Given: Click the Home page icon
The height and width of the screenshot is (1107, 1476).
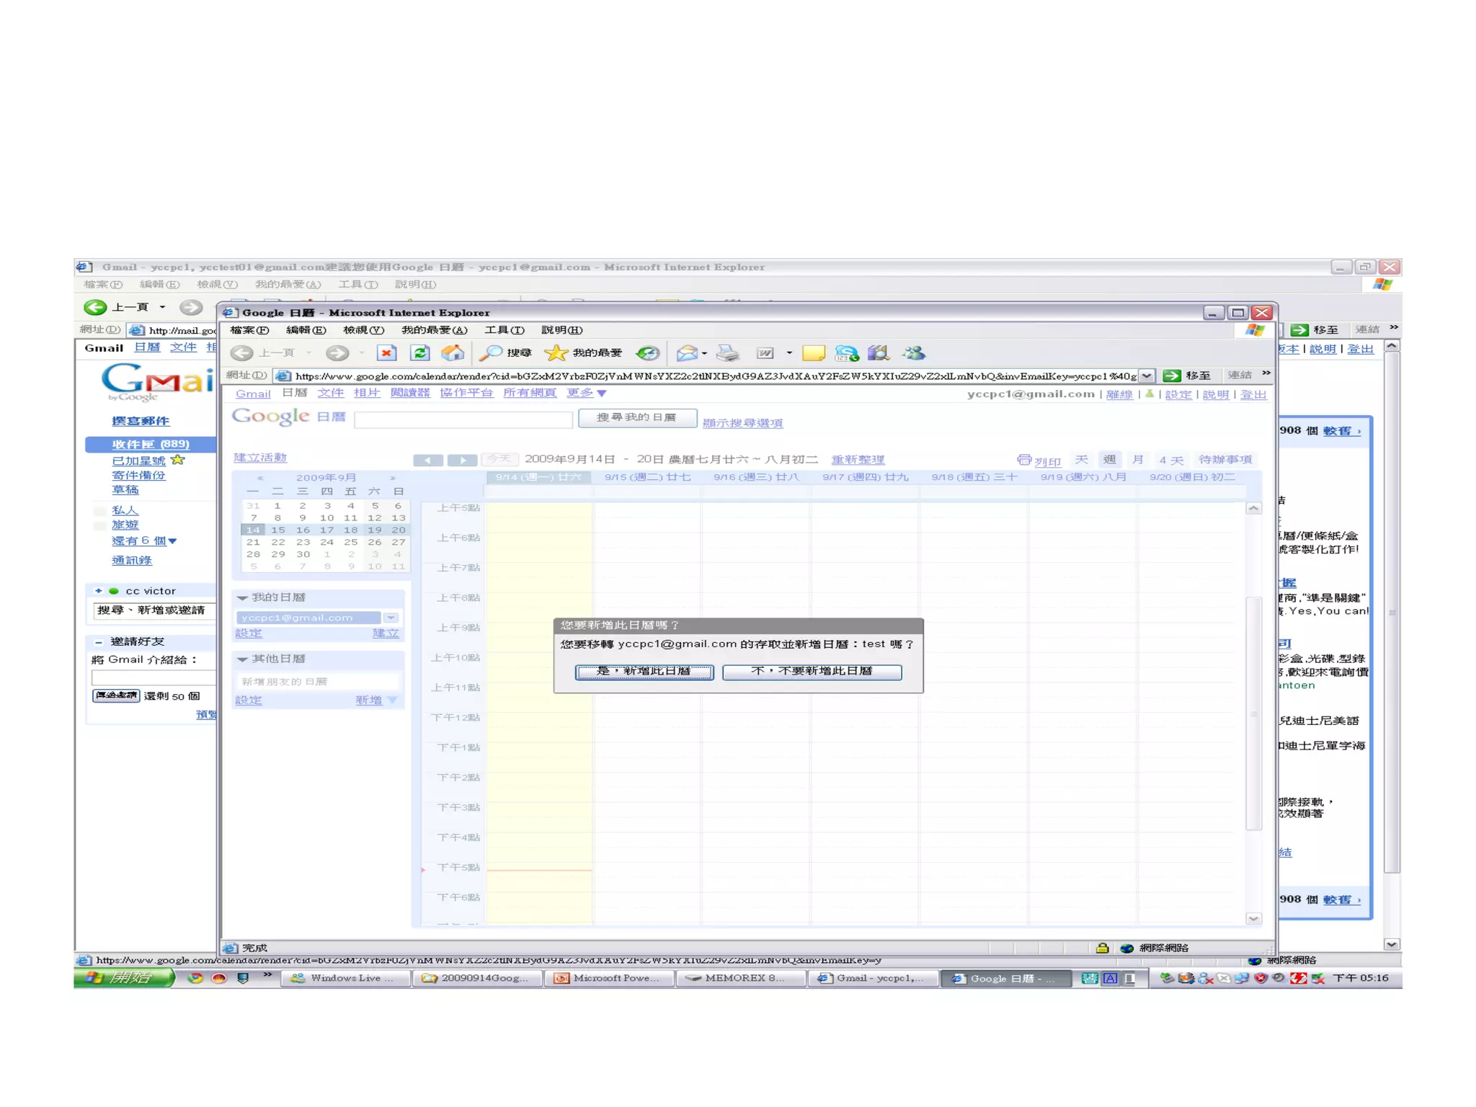Looking at the screenshot, I should (x=453, y=352).
